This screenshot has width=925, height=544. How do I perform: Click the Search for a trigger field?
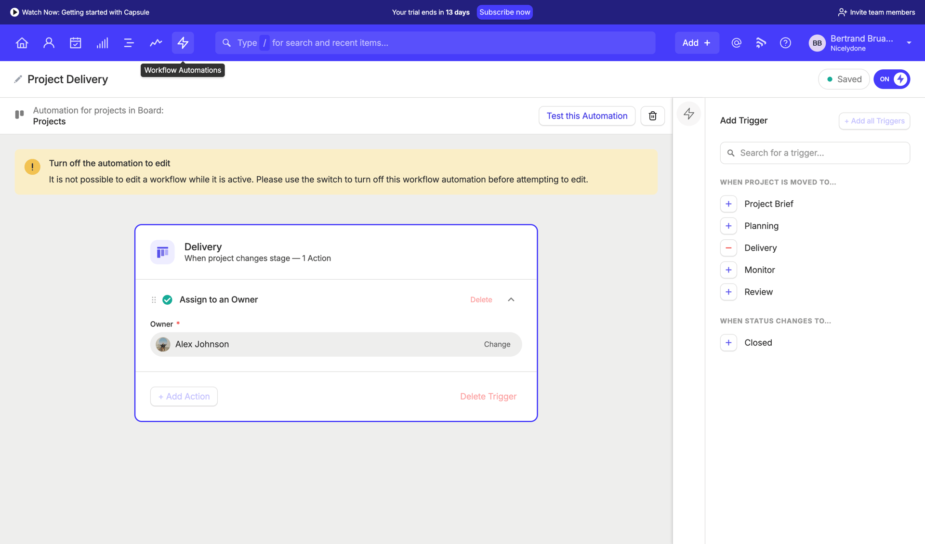815,153
